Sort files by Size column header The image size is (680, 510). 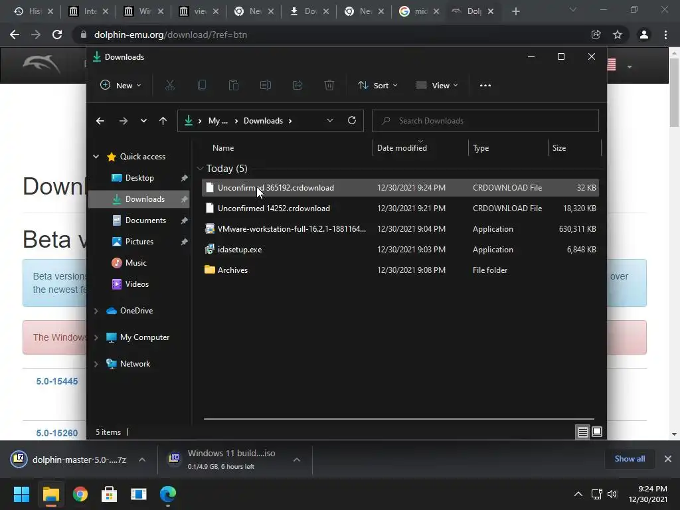558,148
